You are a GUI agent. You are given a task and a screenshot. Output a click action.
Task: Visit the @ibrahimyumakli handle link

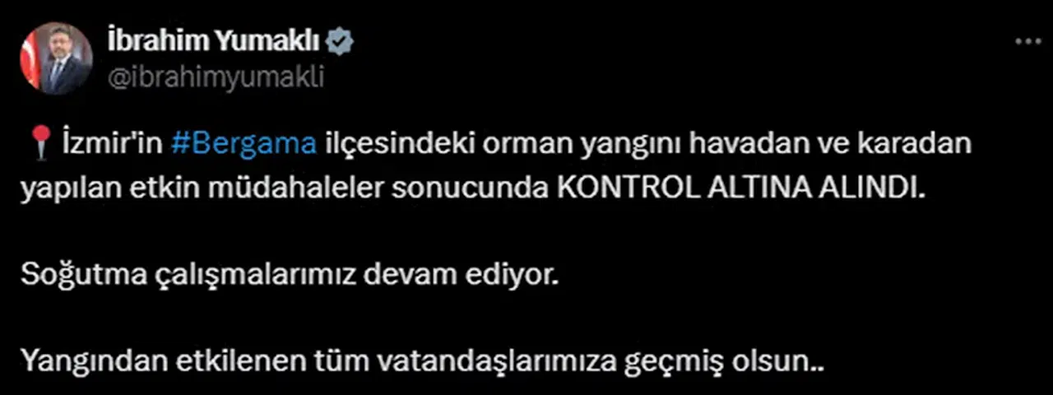coord(216,76)
